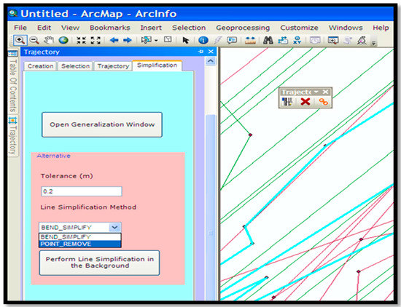Open the Windows menu

point(346,28)
